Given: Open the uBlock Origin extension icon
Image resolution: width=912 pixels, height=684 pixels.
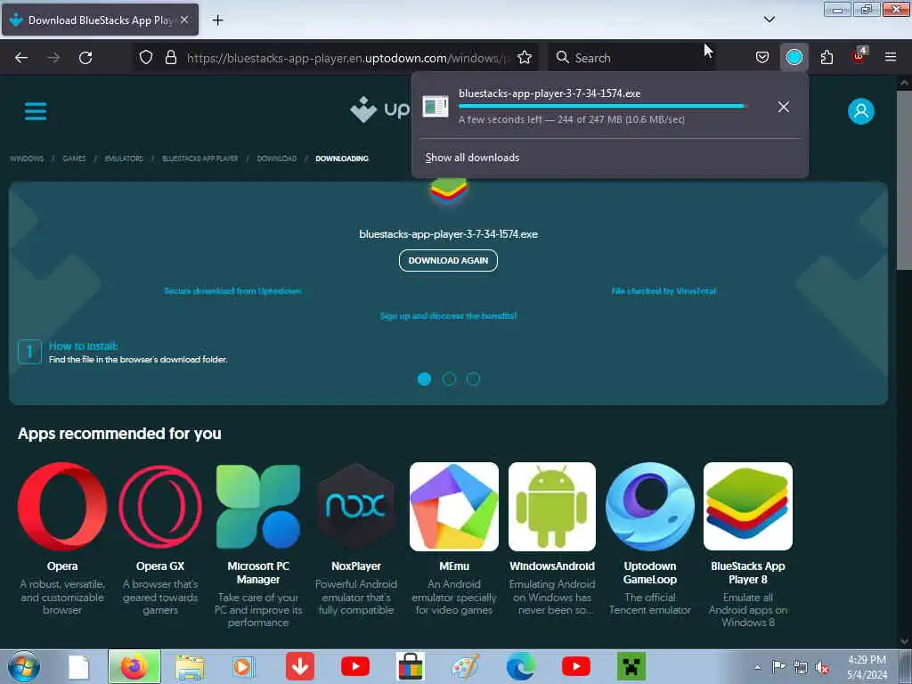Looking at the screenshot, I should (x=859, y=56).
